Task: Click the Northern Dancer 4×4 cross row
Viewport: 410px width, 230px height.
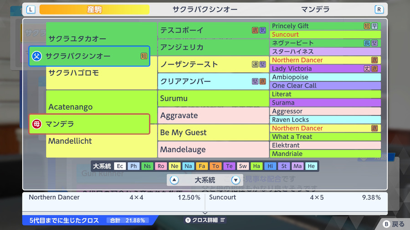Action: pyautogui.click(x=114, y=197)
